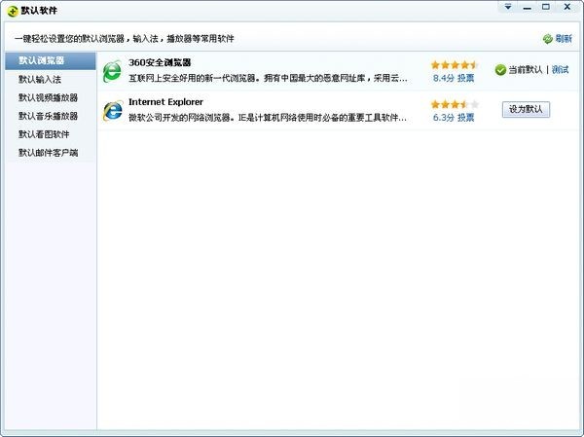Close the 默认软件 window
584x437 pixels.
[x=567, y=7]
